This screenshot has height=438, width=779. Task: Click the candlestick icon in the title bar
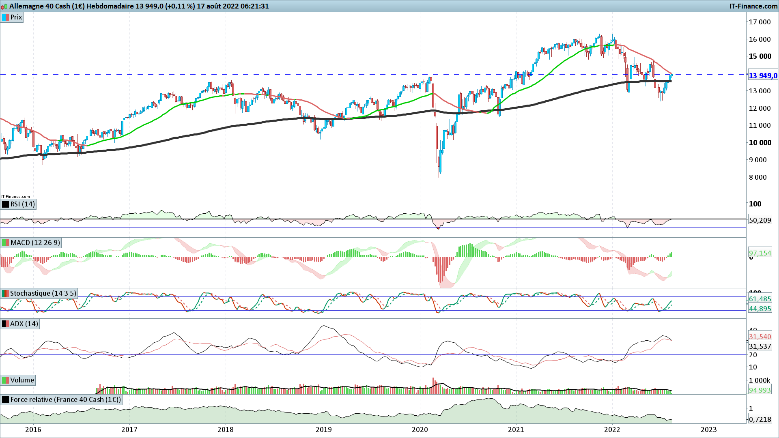tap(4, 6)
